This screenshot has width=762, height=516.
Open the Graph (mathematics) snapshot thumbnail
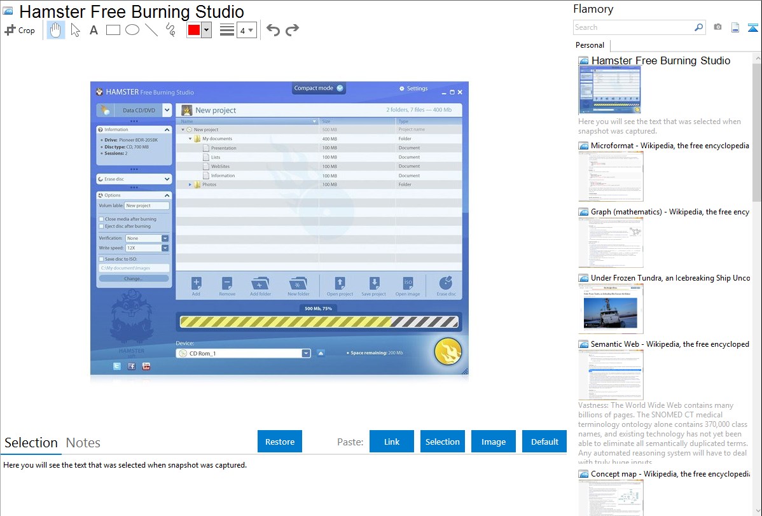[611, 242]
